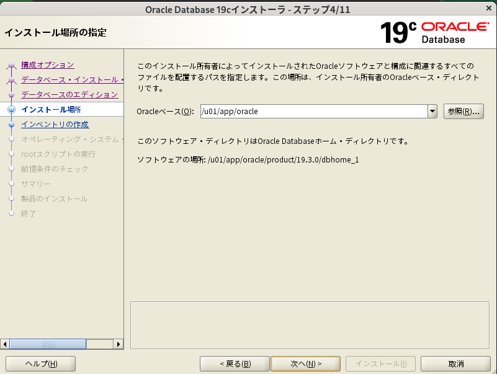Click the 参照(R)... browse button

point(463,112)
